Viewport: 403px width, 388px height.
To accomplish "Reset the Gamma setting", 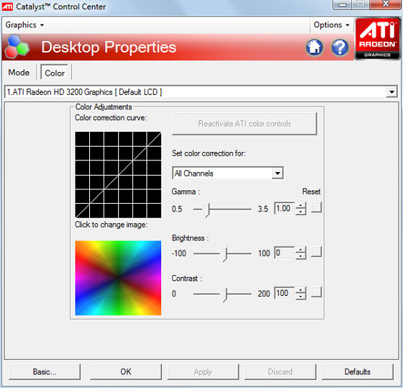I will (x=316, y=207).
